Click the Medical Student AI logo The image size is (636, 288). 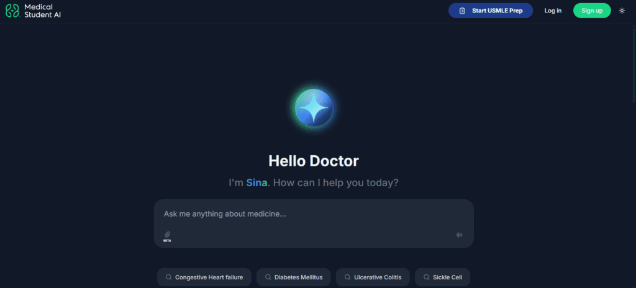point(34,11)
